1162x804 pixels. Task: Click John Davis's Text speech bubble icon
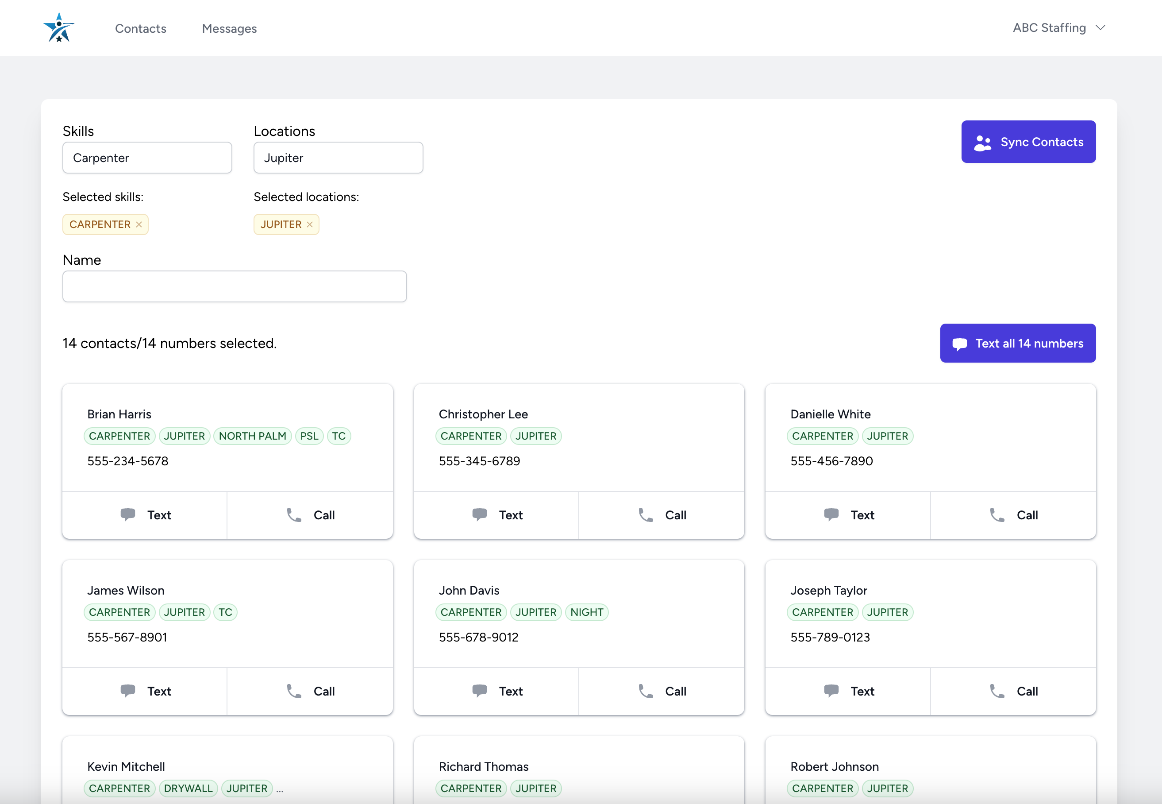[479, 691]
